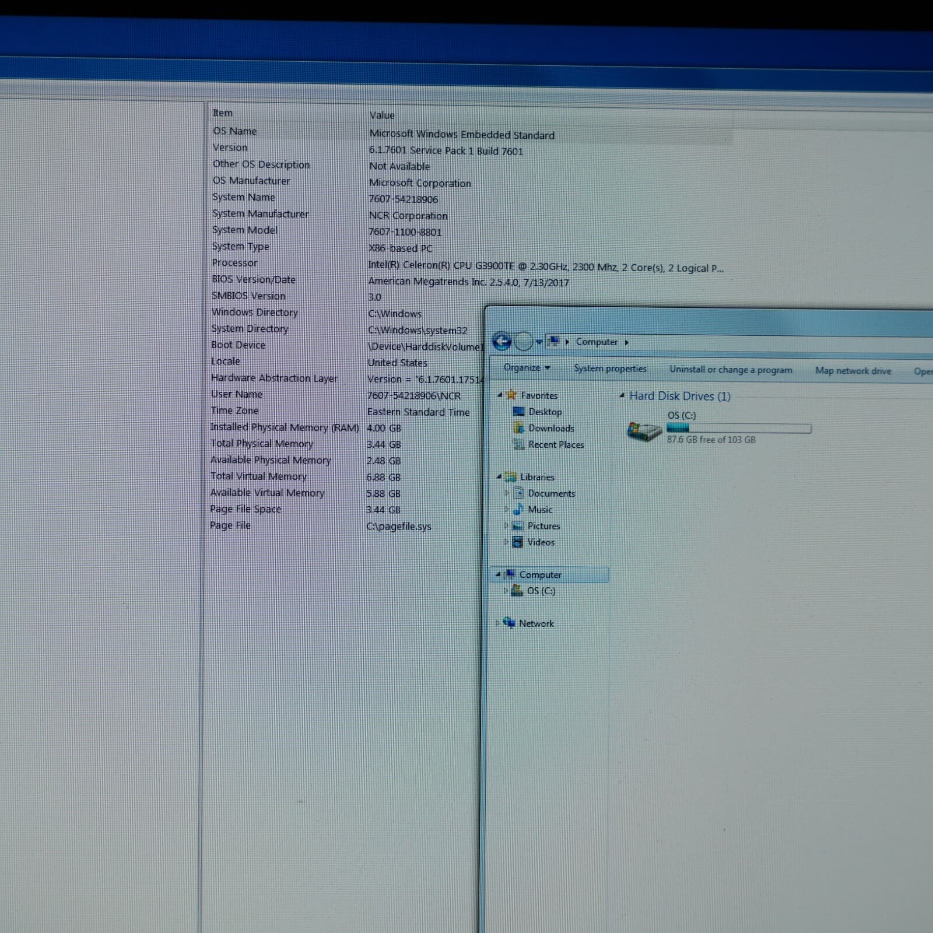Collapse the Favorites tree section
This screenshot has width=933, height=933.
coord(500,395)
